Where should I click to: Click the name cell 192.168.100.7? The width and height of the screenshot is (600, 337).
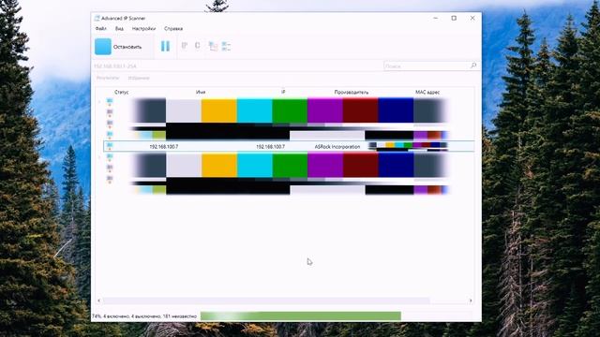[164, 147]
